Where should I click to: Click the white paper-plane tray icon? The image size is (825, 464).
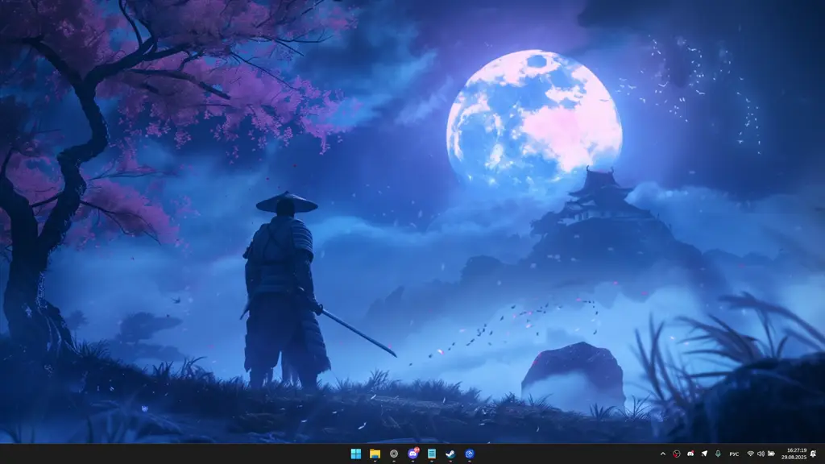[x=704, y=454]
